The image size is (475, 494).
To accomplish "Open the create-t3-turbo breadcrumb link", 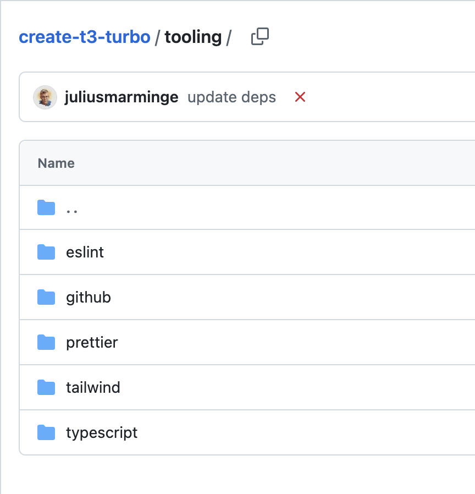I will click(x=85, y=37).
